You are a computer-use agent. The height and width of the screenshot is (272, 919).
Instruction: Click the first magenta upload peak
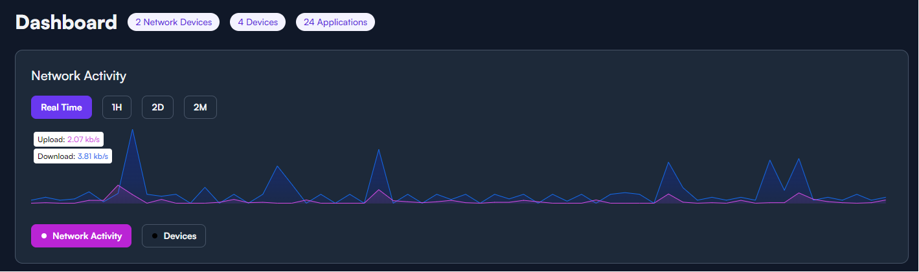coord(117,185)
